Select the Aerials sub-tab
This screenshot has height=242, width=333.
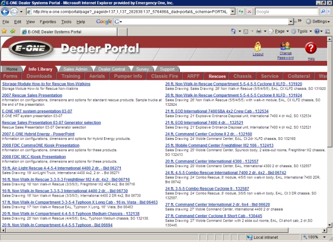[97, 76]
